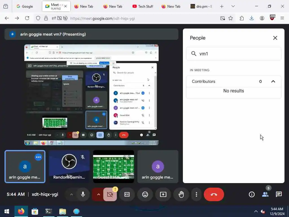Switch to Tech Stuff YouTube tab
The height and width of the screenshot is (217, 289).
[143, 6]
